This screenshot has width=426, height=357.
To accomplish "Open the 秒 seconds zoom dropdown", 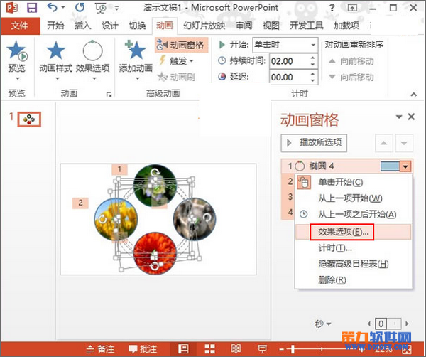I will (323, 324).
